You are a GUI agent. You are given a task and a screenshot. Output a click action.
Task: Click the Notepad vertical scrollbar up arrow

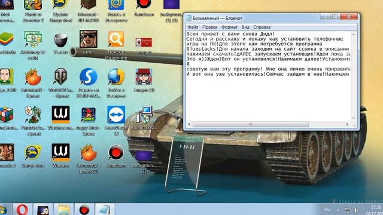point(354,35)
